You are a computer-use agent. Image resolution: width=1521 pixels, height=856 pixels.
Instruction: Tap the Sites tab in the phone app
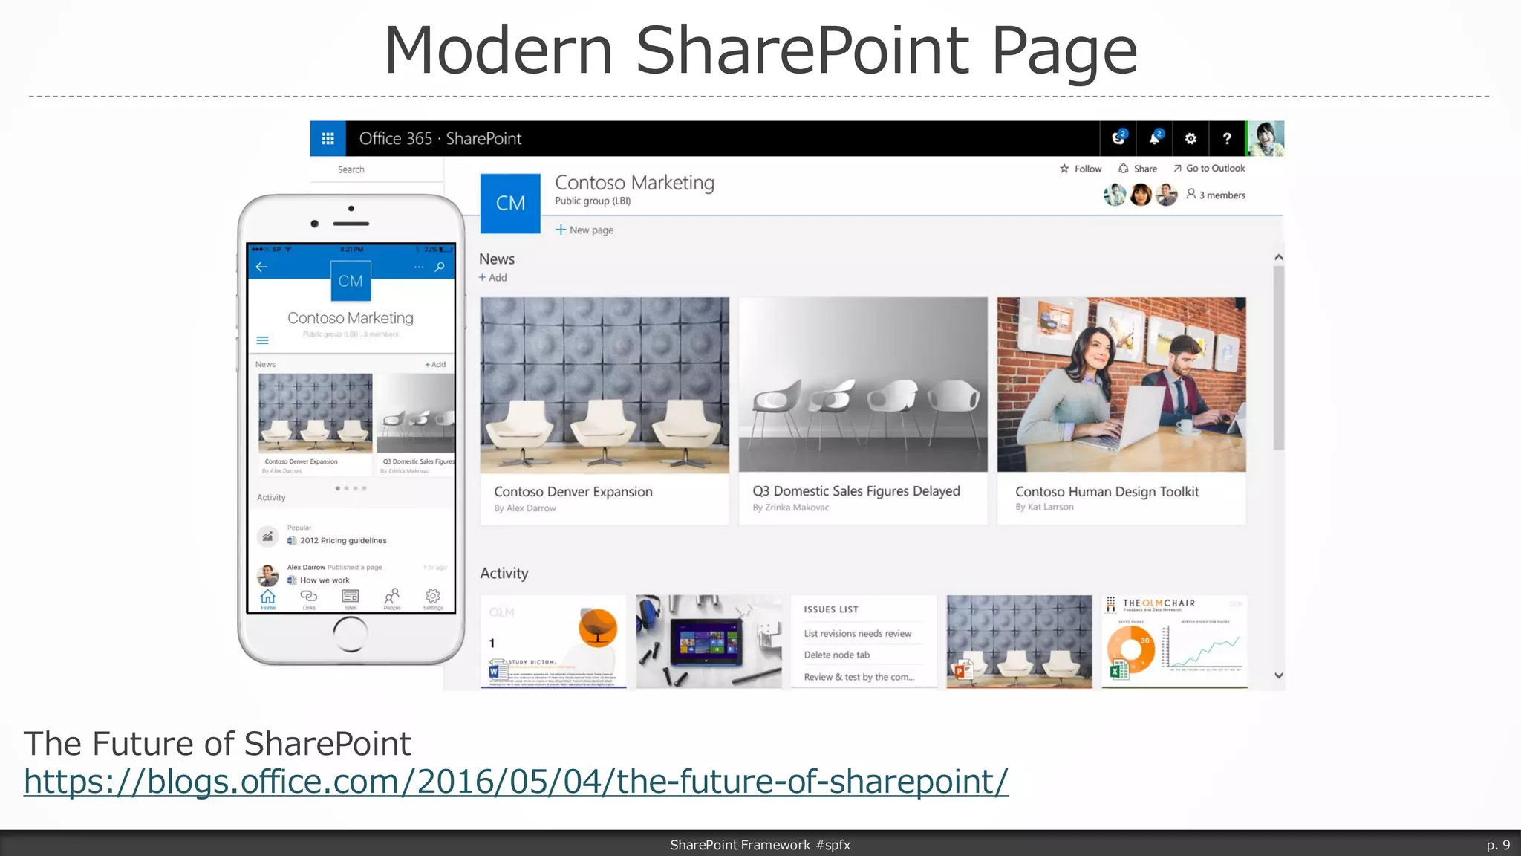pos(351,599)
